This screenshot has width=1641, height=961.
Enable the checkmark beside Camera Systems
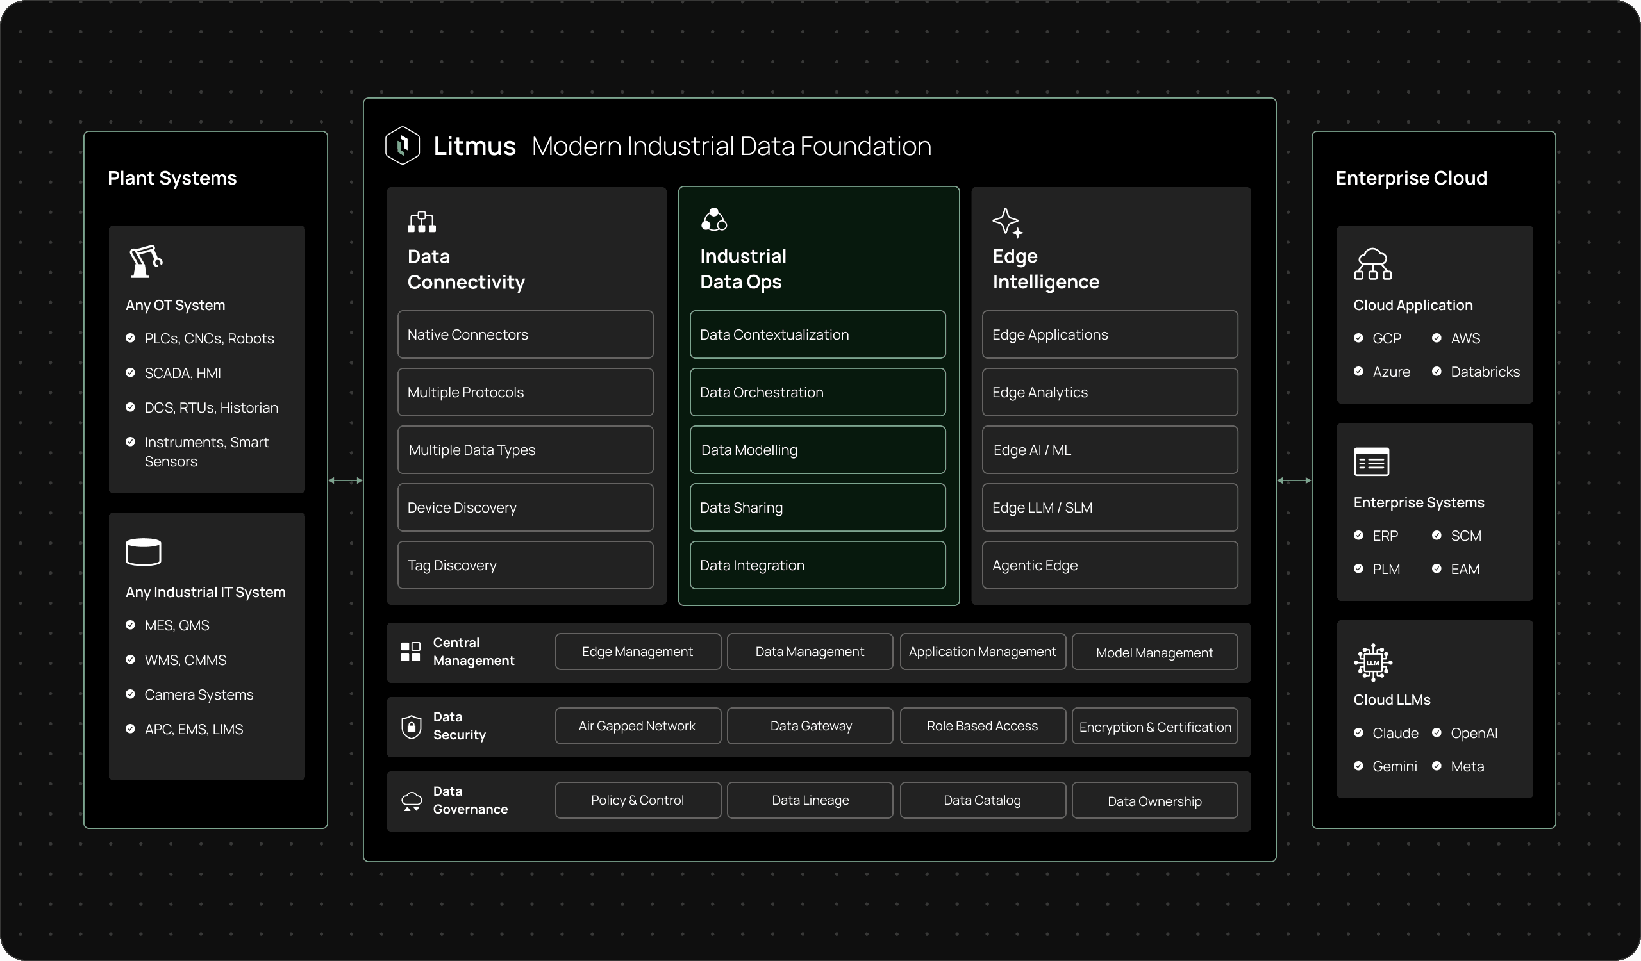click(x=130, y=694)
